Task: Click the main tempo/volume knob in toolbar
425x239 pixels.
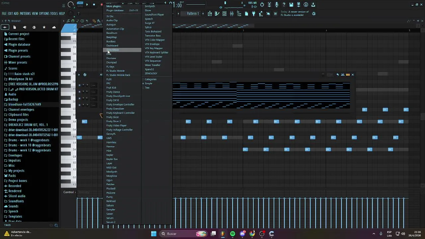Action: point(71,5)
